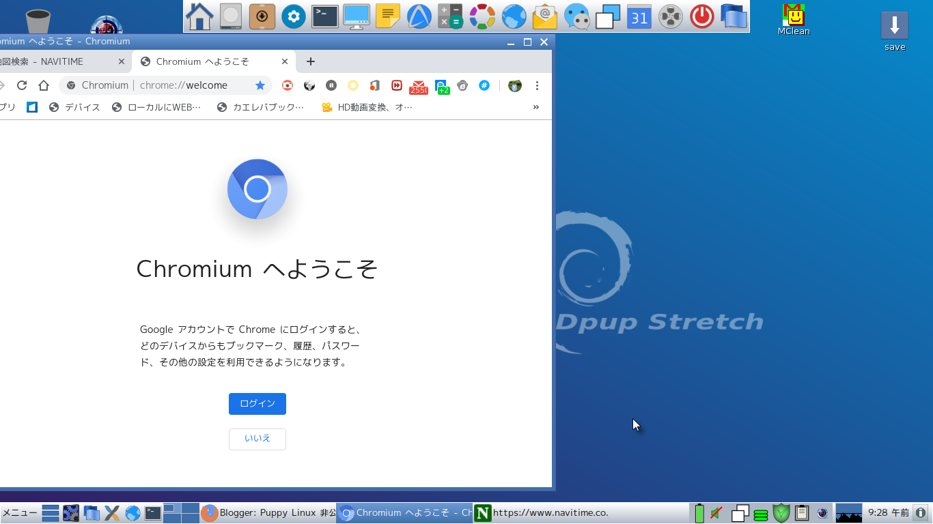This screenshot has width=933, height=524.
Task: Open the film reel media player icon
Action: (671, 16)
